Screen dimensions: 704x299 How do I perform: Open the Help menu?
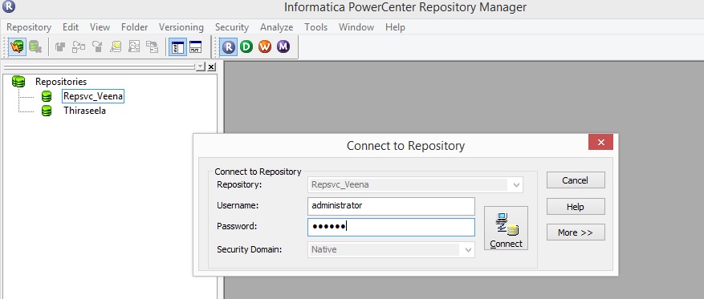pos(395,27)
